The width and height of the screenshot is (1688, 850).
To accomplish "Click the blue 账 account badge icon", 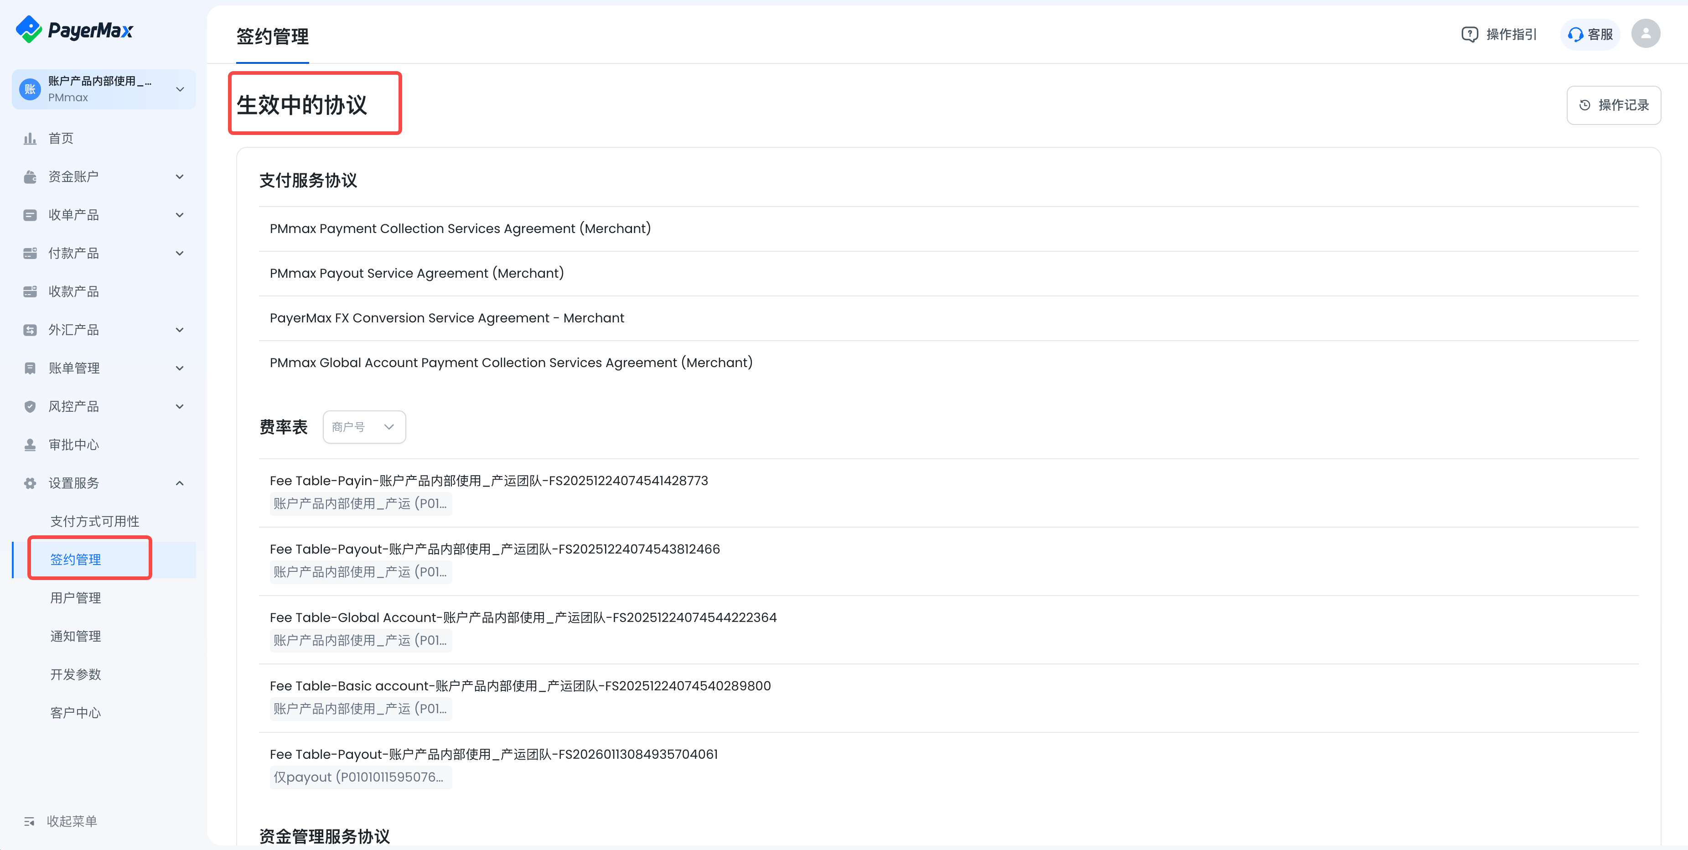I will click(30, 89).
